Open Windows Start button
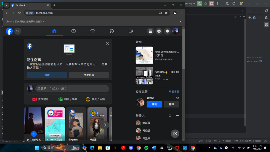The image size is (270, 152). click(37, 148)
